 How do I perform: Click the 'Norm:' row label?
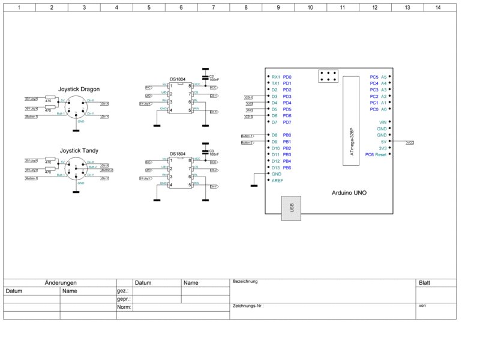click(124, 307)
